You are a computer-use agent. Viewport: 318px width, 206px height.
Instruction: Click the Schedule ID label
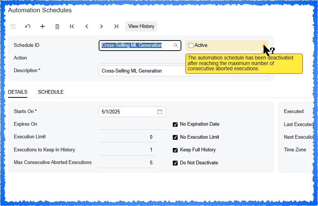[26, 45]
